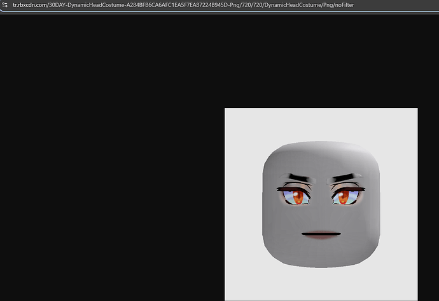The image size is (439, 301).
Task: Click the rendered dynamic head image
Action: (x=321, y=204)
